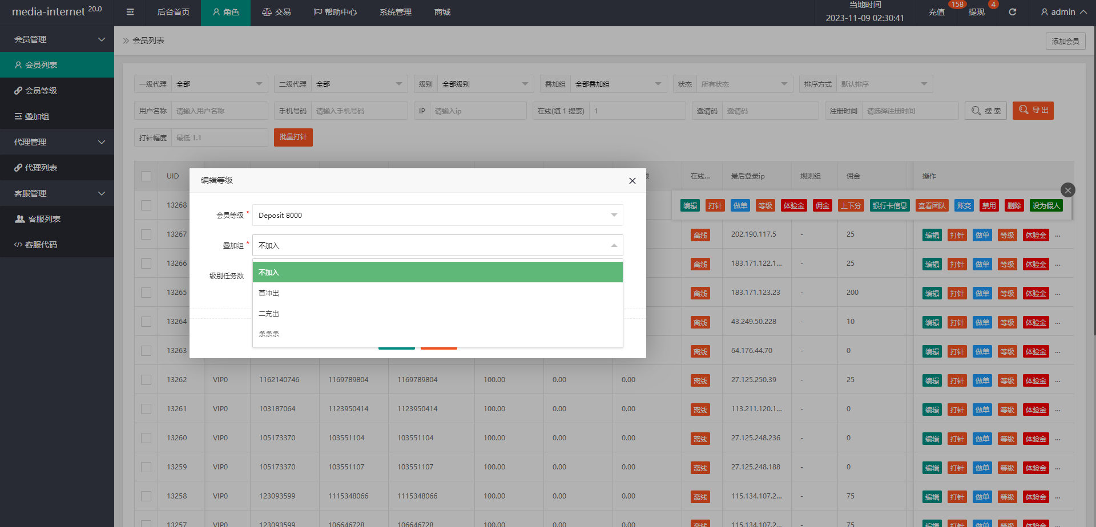The width and height of the screenshot is (1096, 527).
Task: Click the sidebar collapse hamburger icon
Action: [x=130, y=12]
